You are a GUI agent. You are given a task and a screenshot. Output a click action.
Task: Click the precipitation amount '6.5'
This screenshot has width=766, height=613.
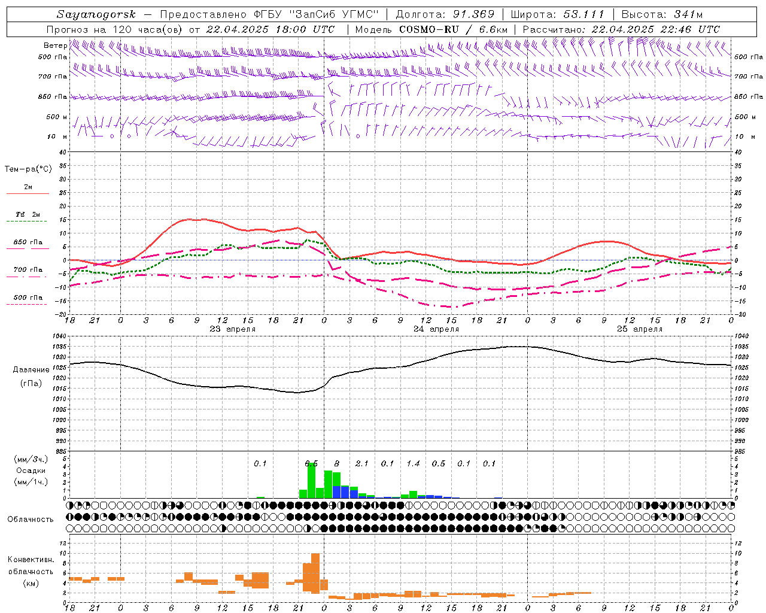(x=311, y=463)
